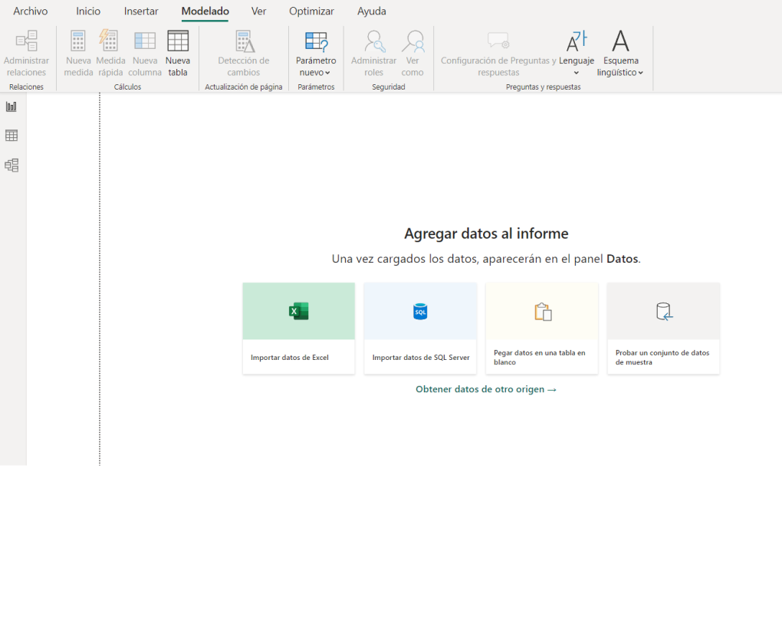782x628 pixels.
Task: Open the Optimizar tab
Action: click(312, 11)
